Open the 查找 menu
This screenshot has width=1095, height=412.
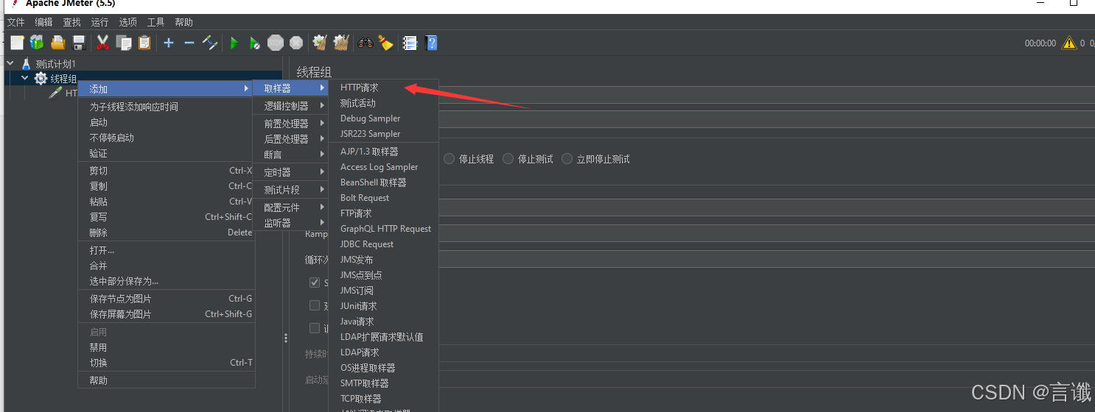pos(71,23)
